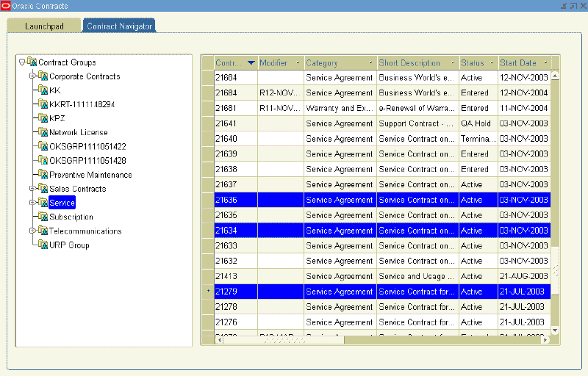The height and width of the screenshot is (376, 588).
Task: Switch to the Contract Navigator tab
Action: pos(119,26)
